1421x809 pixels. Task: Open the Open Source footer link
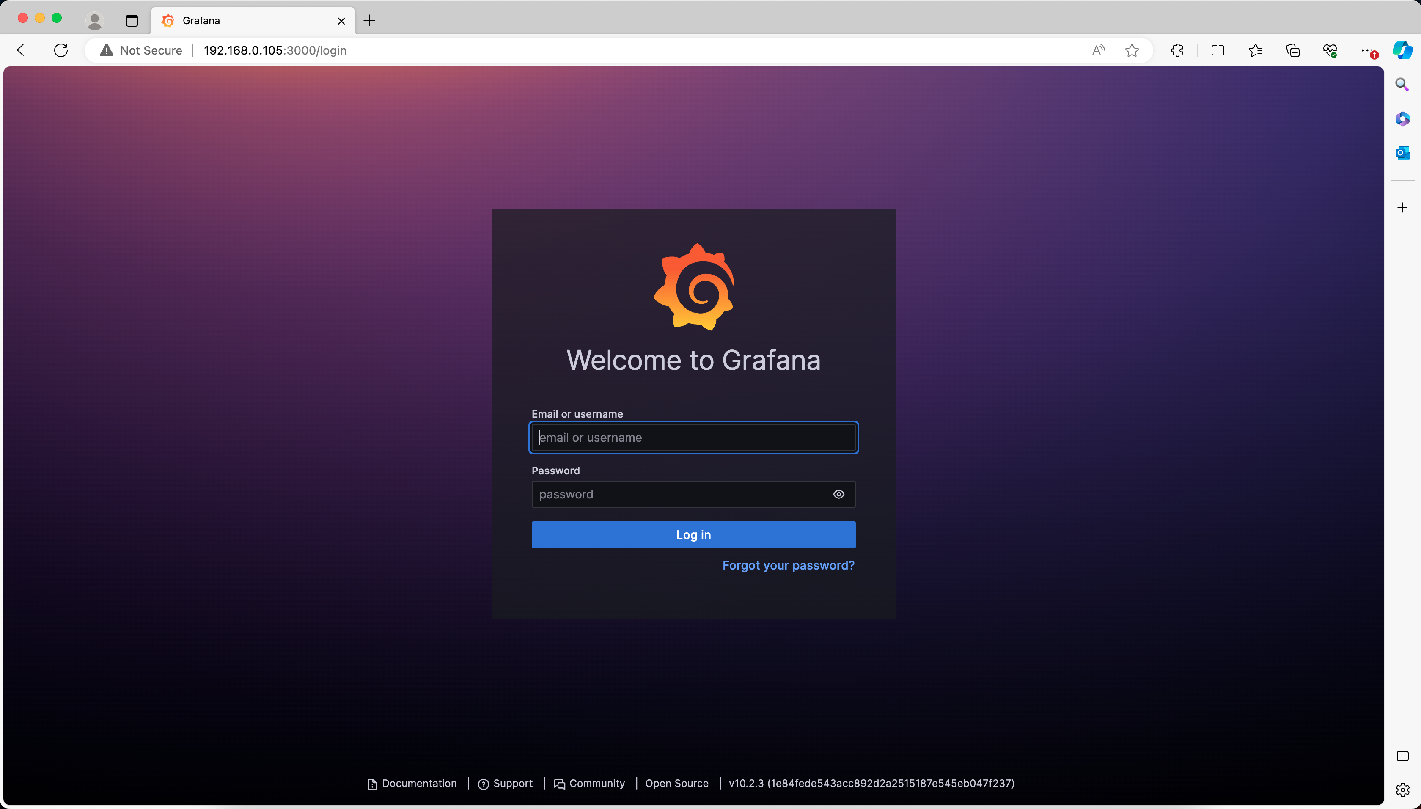pos(676,784)
